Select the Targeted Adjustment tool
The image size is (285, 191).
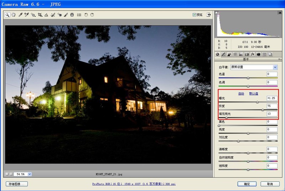point(33,15)
